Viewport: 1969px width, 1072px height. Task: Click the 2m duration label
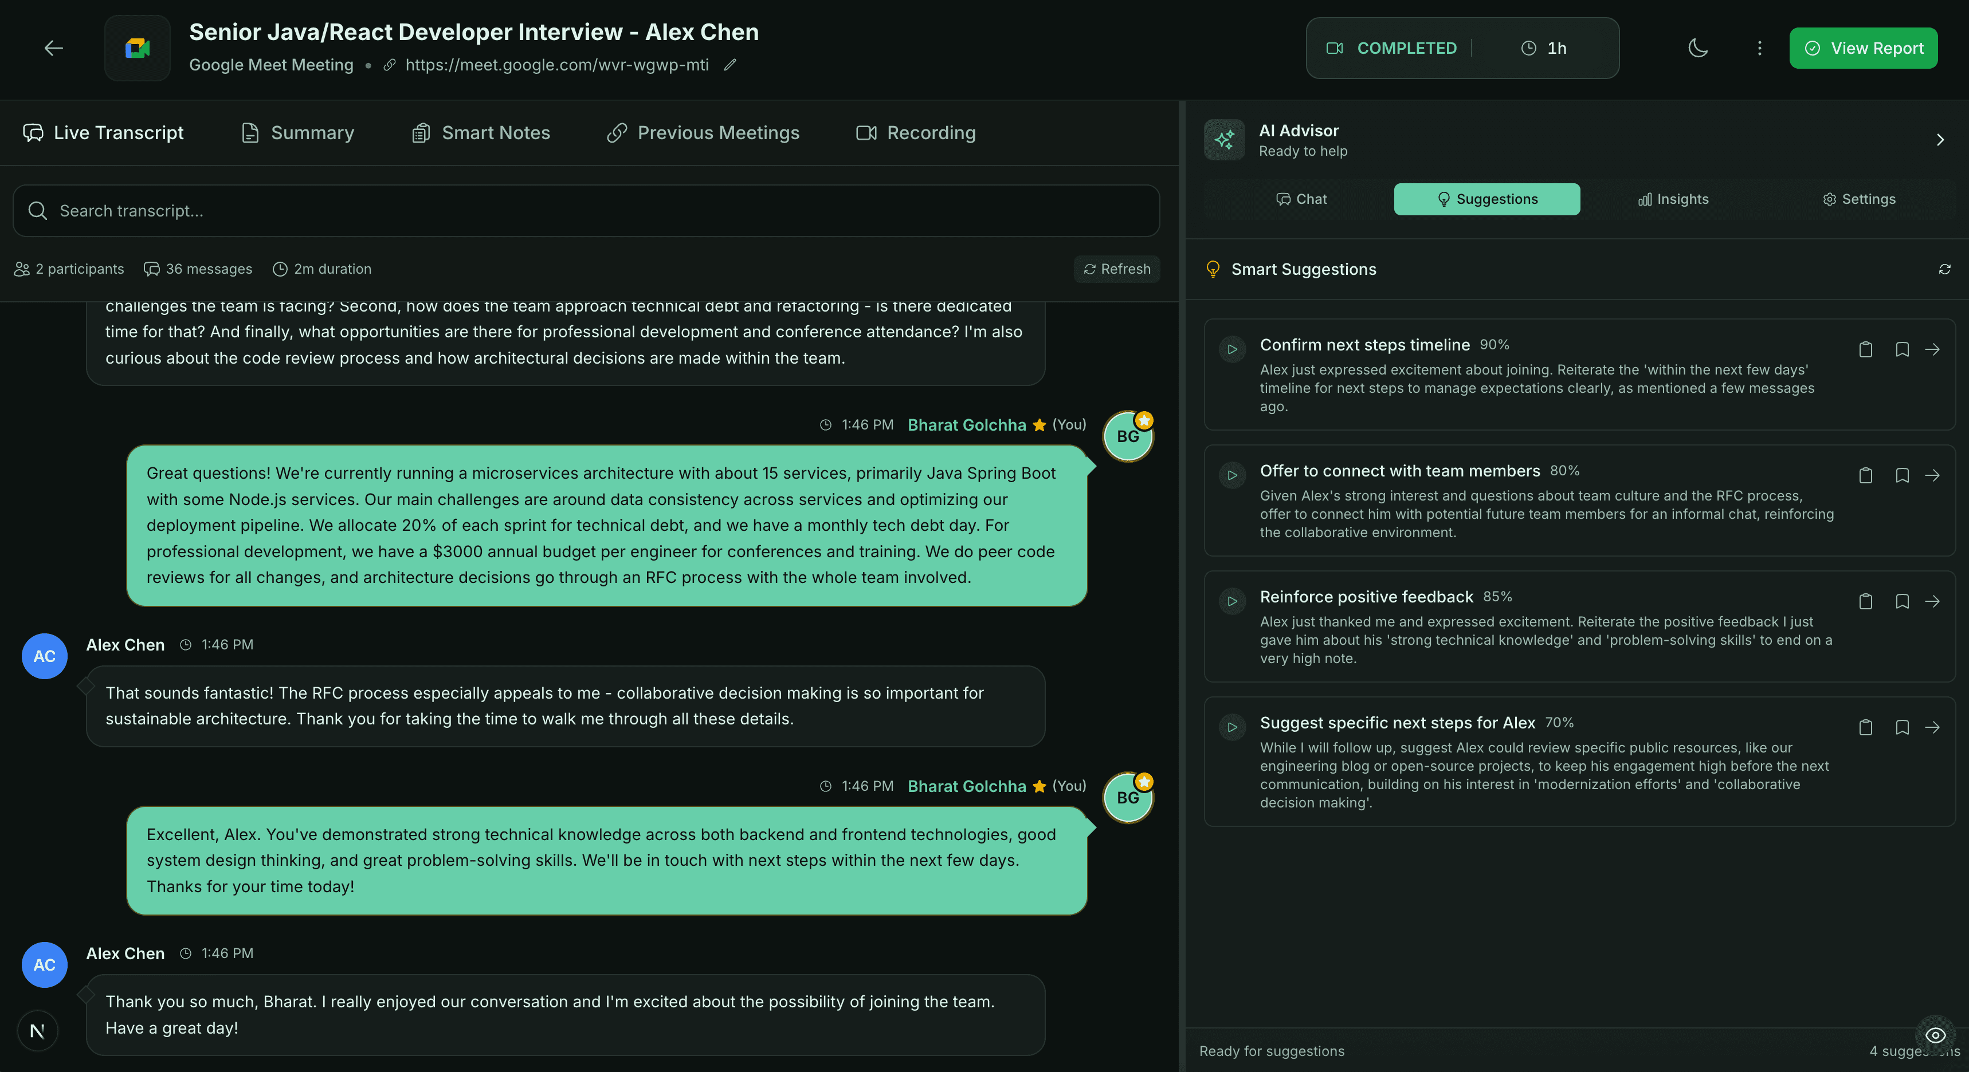coord(322,269)
